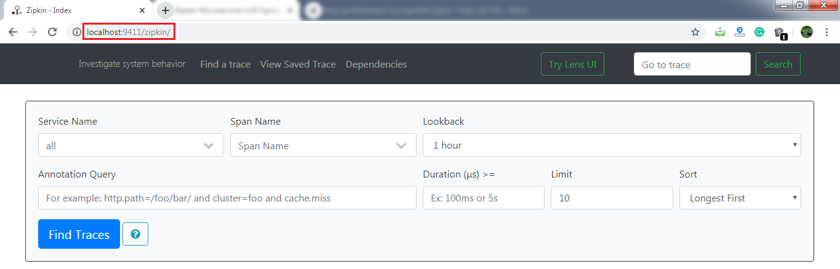Close the Zipkin - Index tab
The height and width of the screenshot is (269, 840).
142,10
